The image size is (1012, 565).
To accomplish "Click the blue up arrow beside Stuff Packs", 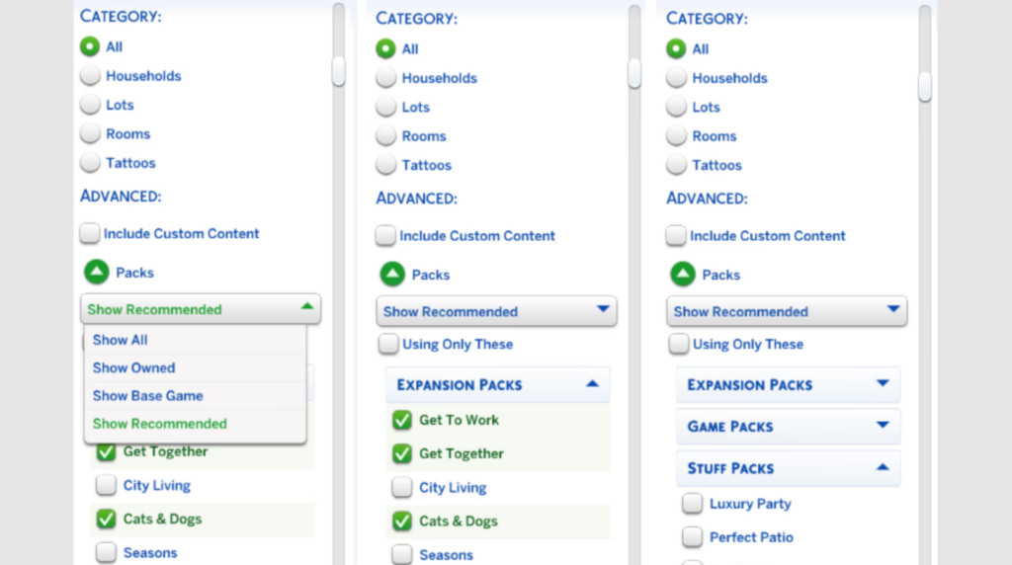I will [x=883, y=467].
